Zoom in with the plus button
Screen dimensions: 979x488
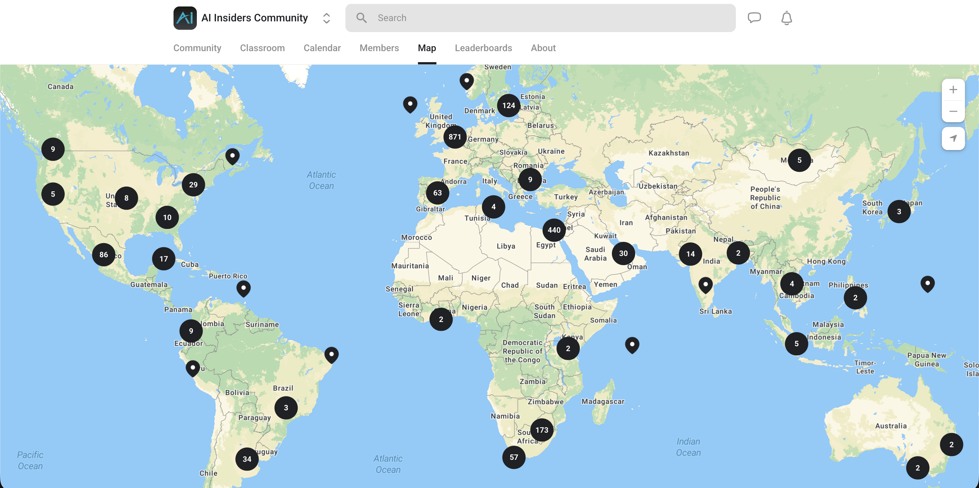[952, 90]
